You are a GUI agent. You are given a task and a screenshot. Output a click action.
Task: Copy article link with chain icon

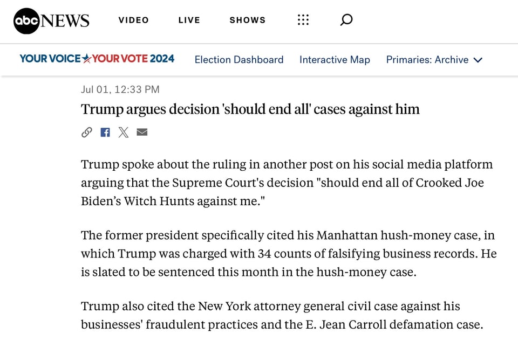tap(87, 132)
